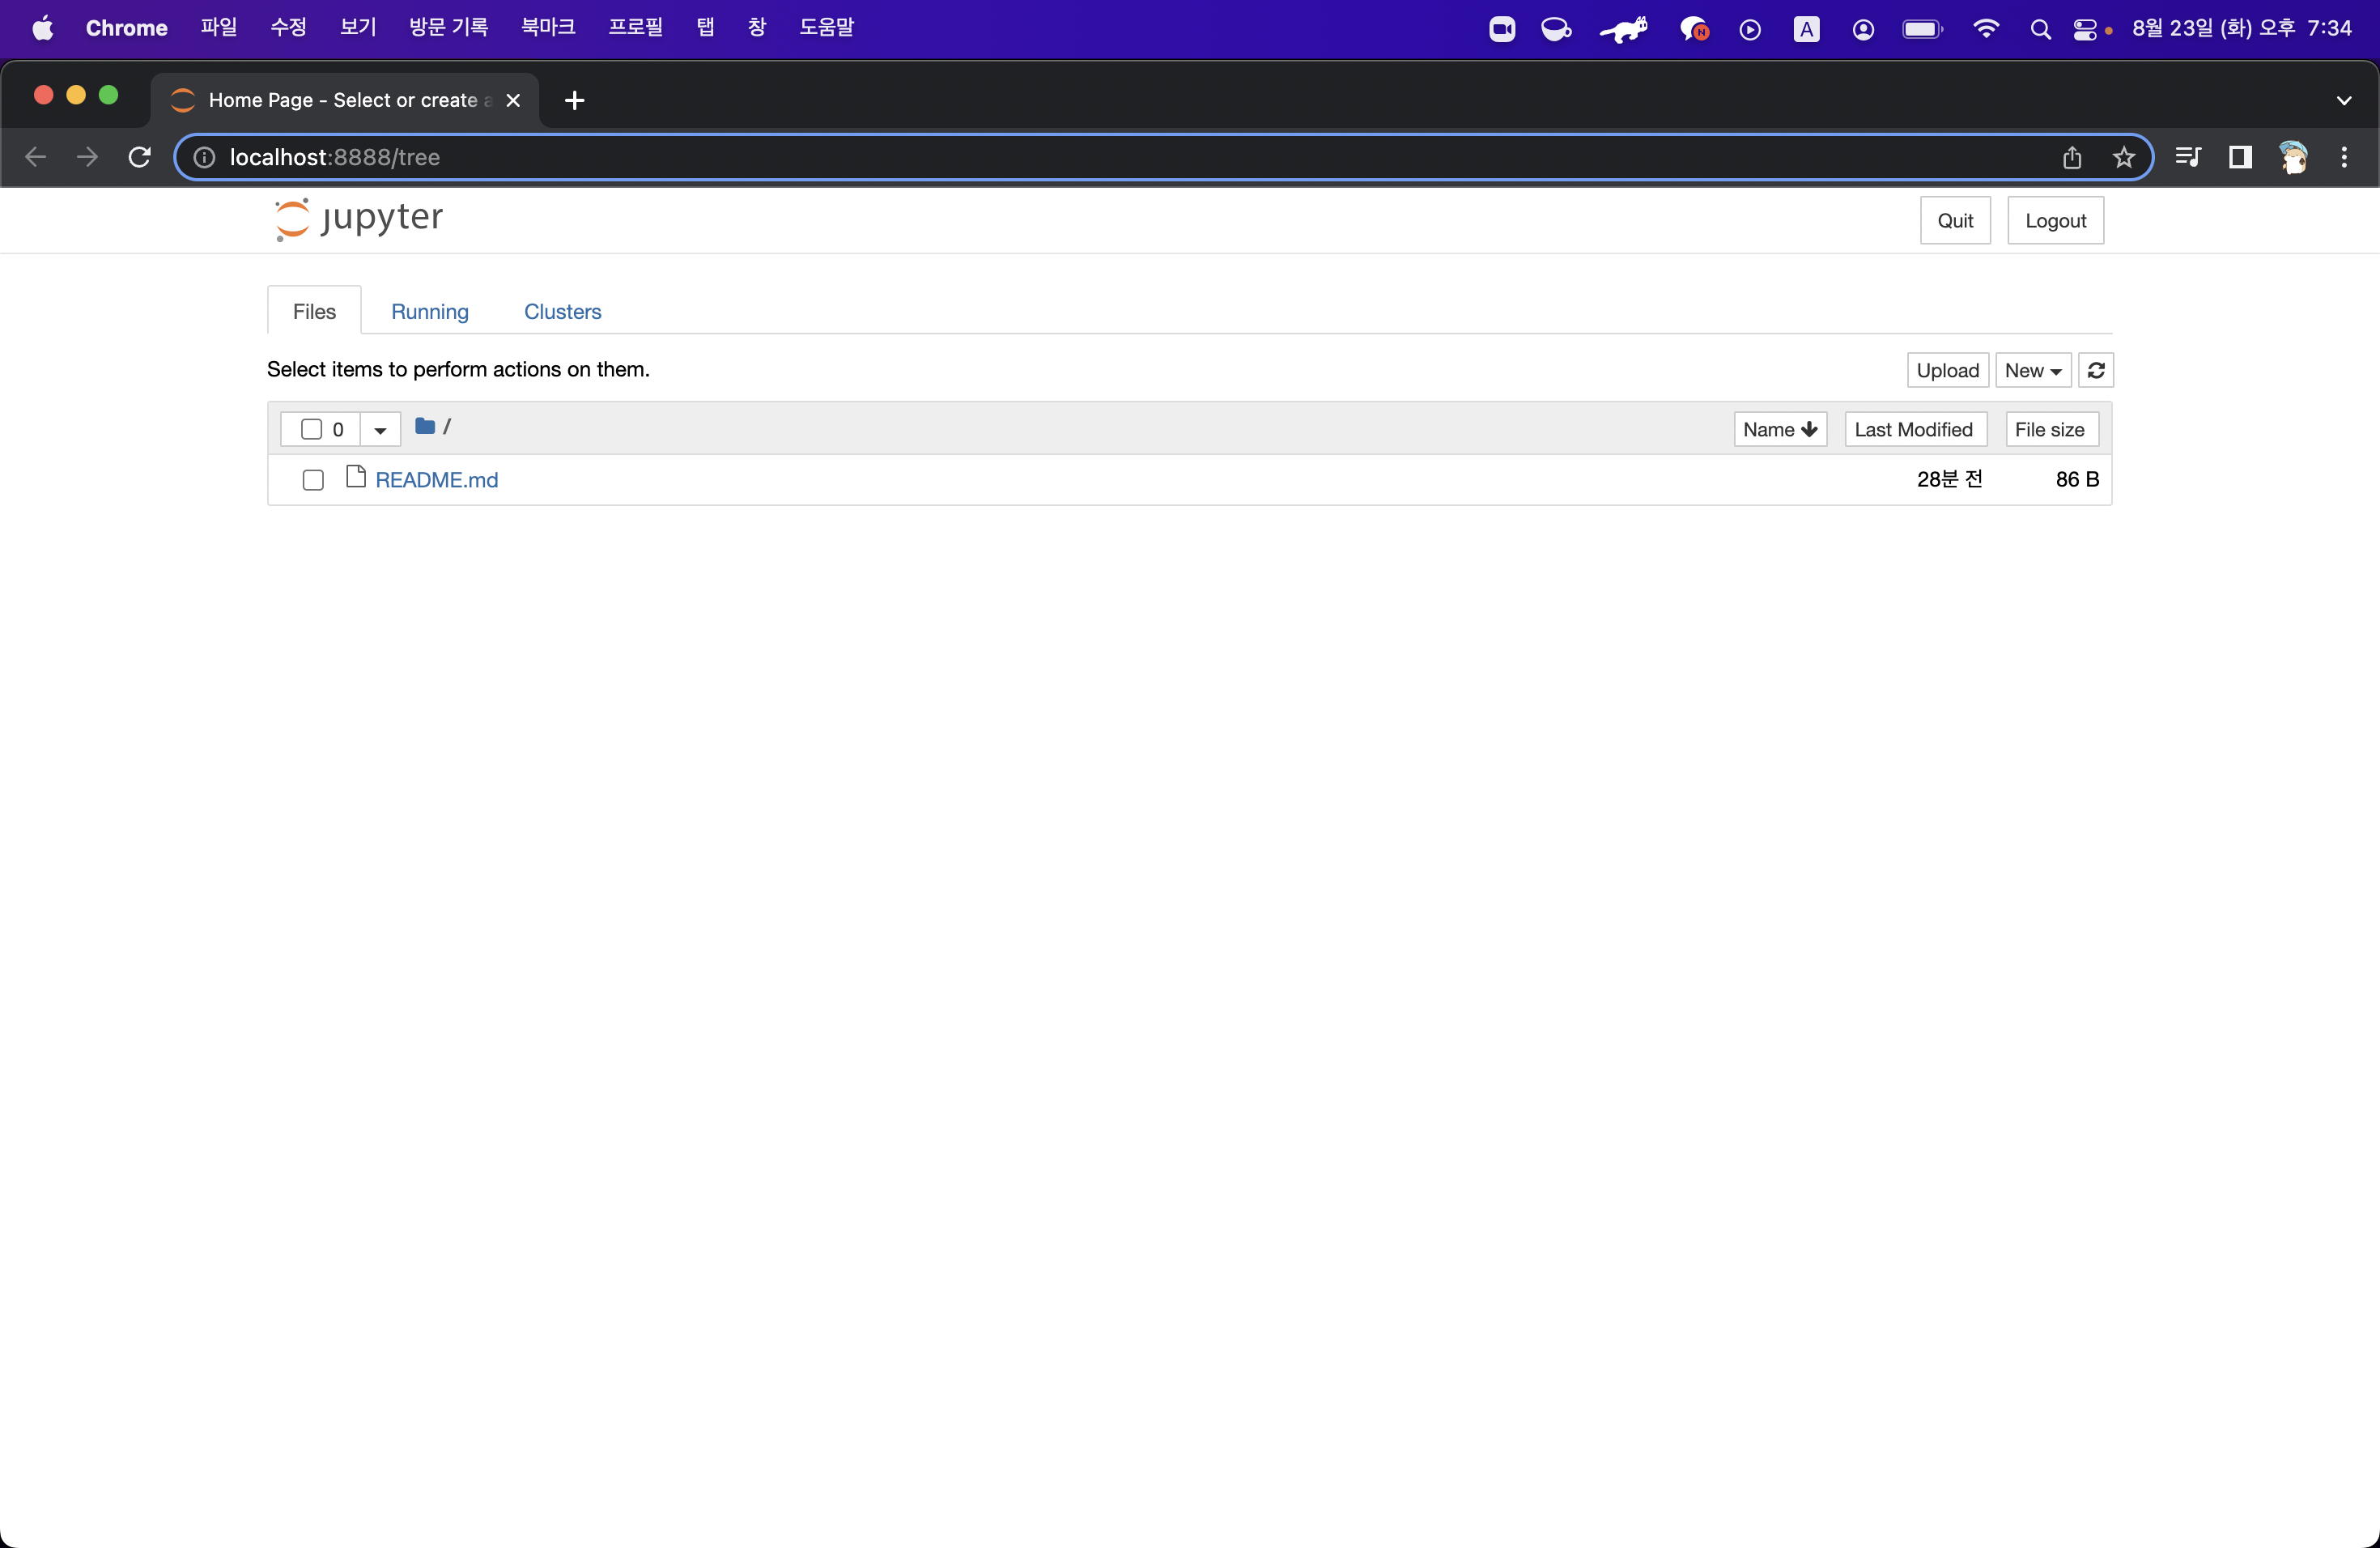Reload the page in Chrome

click(x=140, y=157)
